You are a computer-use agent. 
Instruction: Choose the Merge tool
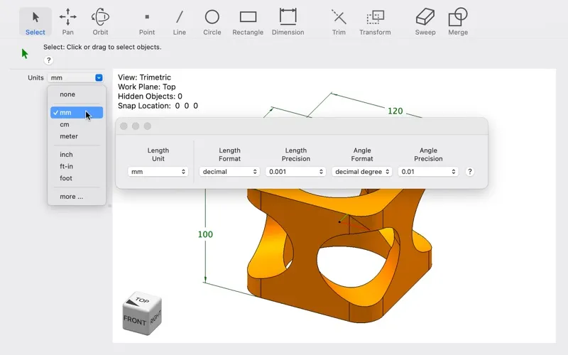(x=458, y=22)
